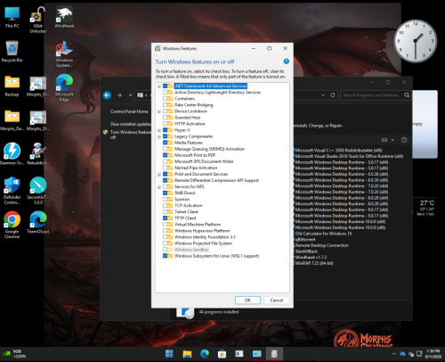Screen dimensions: 445x362
Task: Open Windhawk desktop shortcut
Action: point(64,18)
